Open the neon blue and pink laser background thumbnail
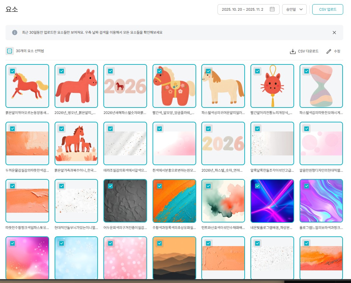The width and height of the screenshot is (351, 283). tap(272, 201)
